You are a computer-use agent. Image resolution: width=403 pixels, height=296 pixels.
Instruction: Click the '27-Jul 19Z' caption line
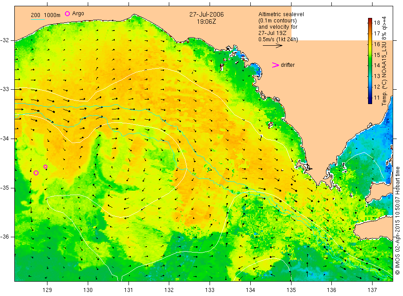272,33
